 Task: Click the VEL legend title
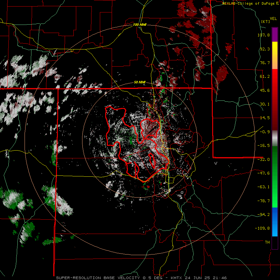[x=273, y=18]
